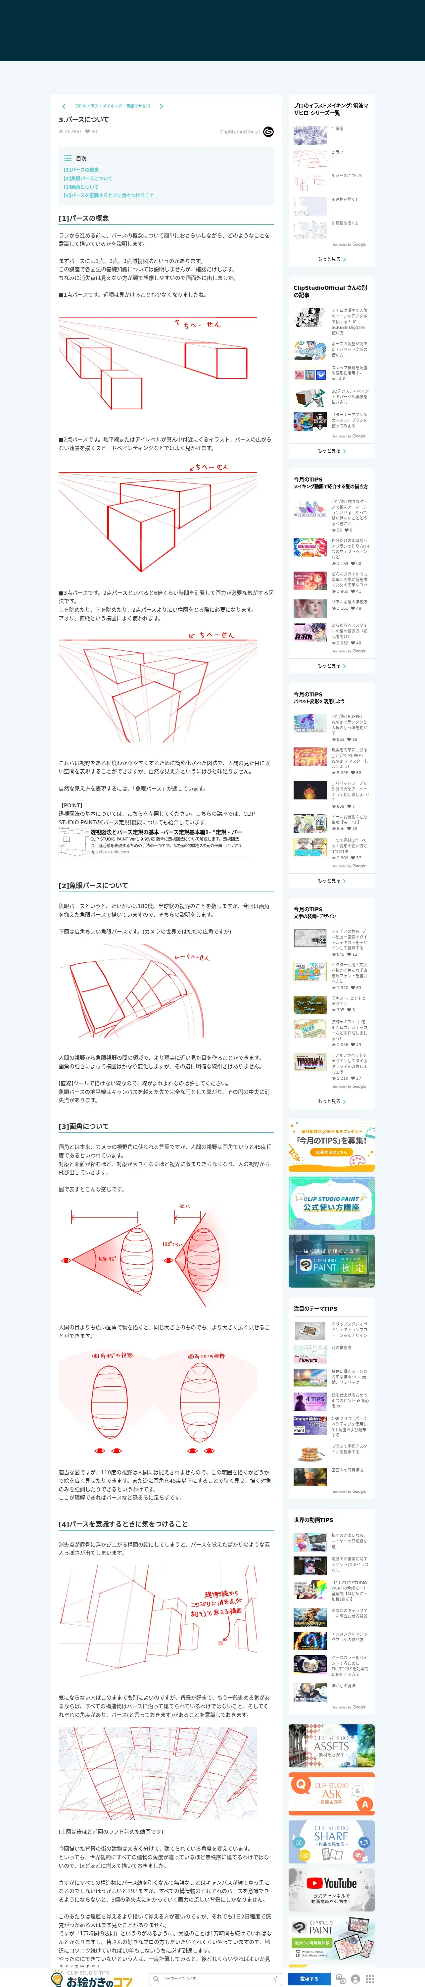Jump to [4]パースを意識するときに気をつけること in contents
Screen dimensions: 425x1987
point(109,195)
